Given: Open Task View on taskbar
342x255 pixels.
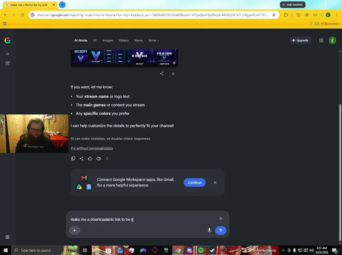Looking at the screenshot, I should click(x=85, y=250).
